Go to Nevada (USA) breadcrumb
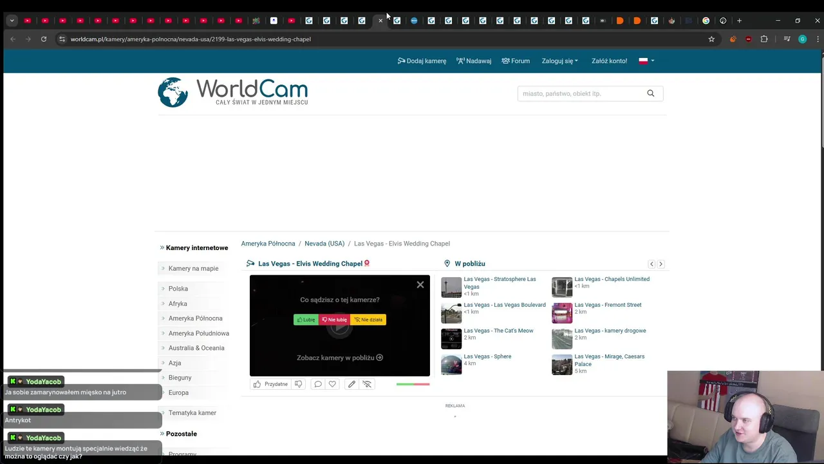The width and height of the screenshot is (824, 464). pos(324,244)
